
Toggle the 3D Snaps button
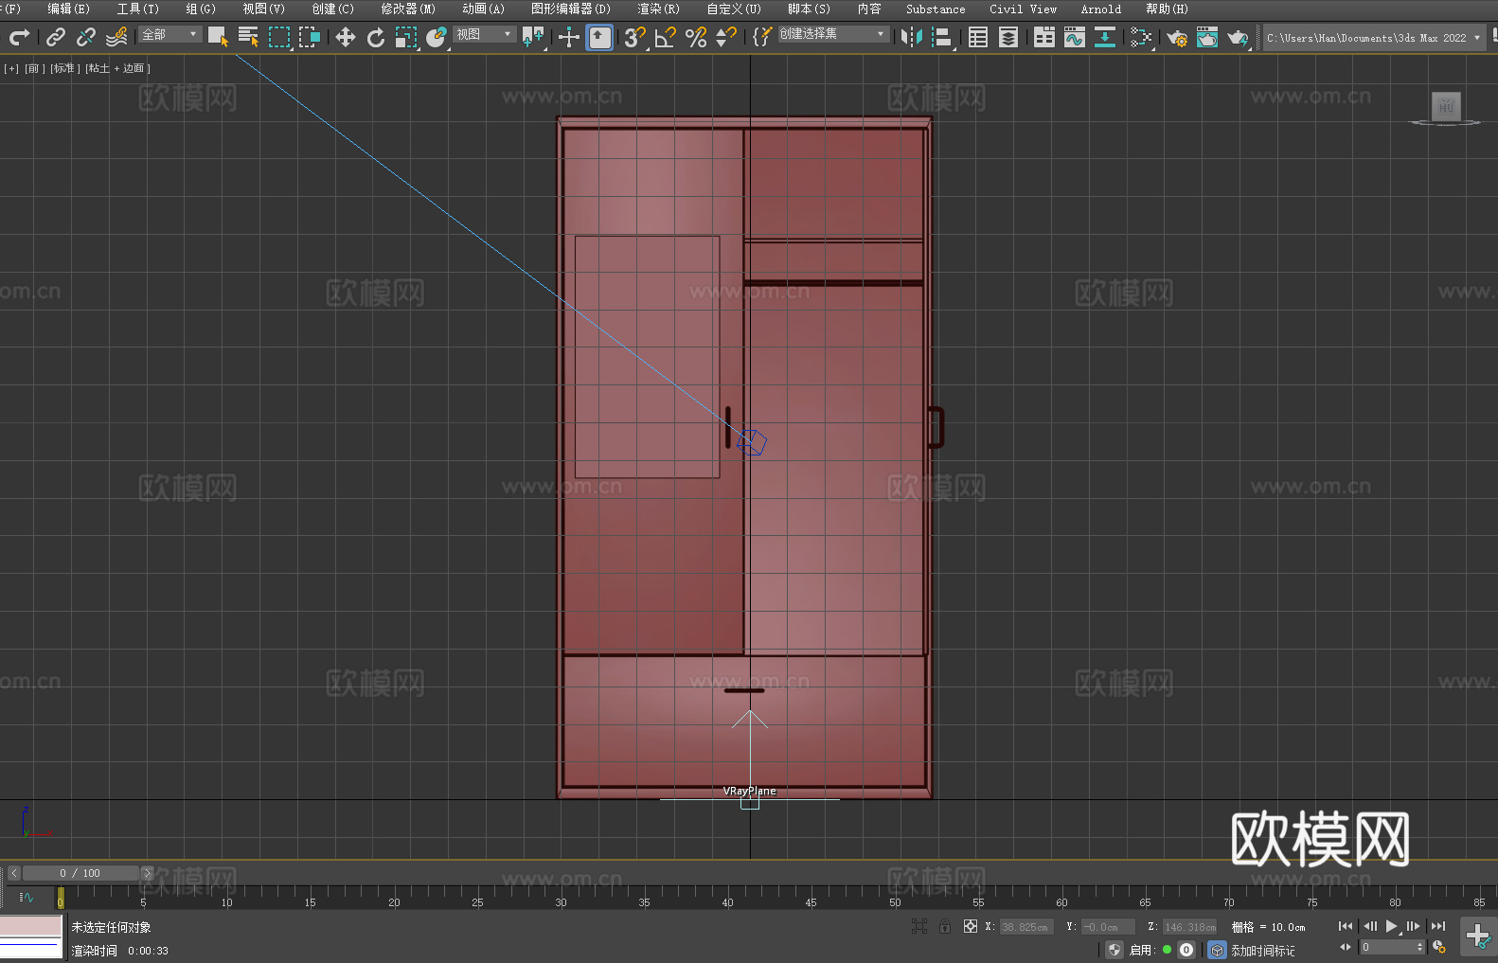coord(635,37)
